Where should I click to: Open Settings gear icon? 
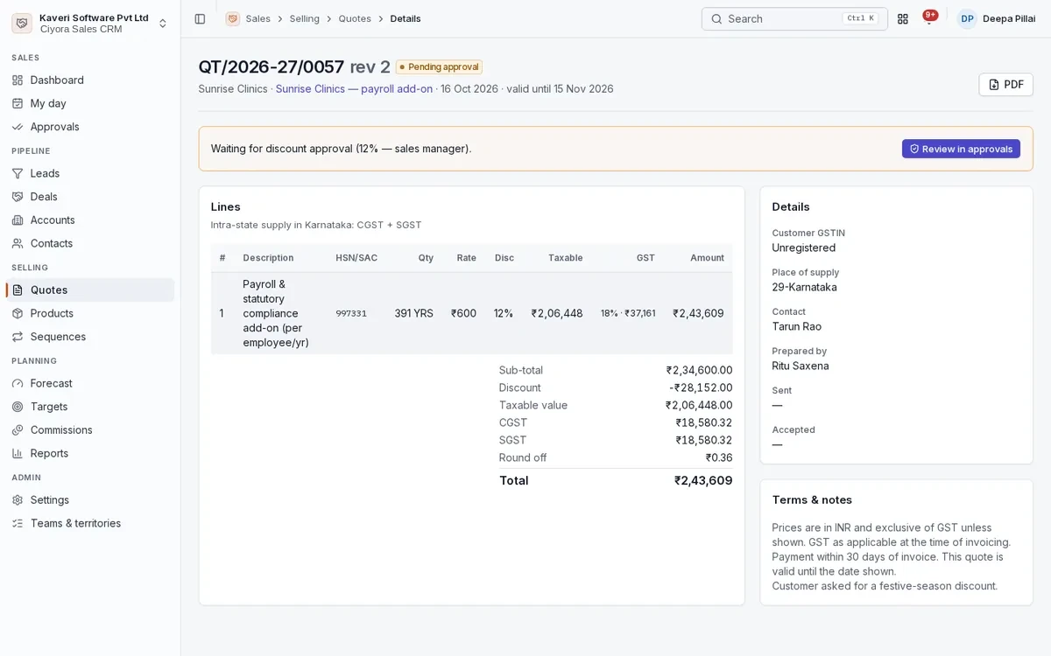tap(18, 499)
